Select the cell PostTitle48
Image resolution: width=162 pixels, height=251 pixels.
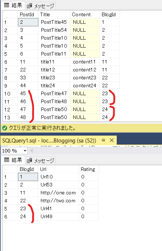click(x=54, y=101)
